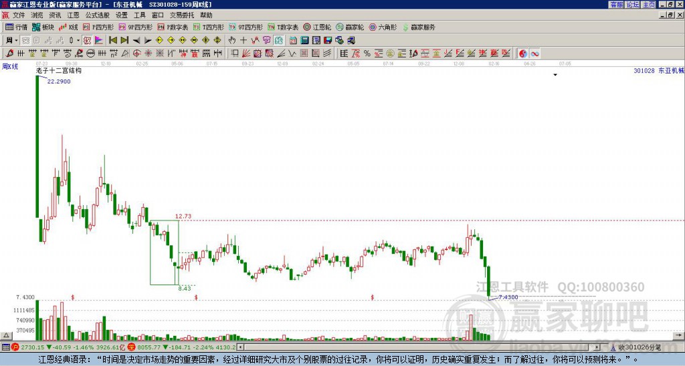Open the 帮助 menu

(206, 15)
